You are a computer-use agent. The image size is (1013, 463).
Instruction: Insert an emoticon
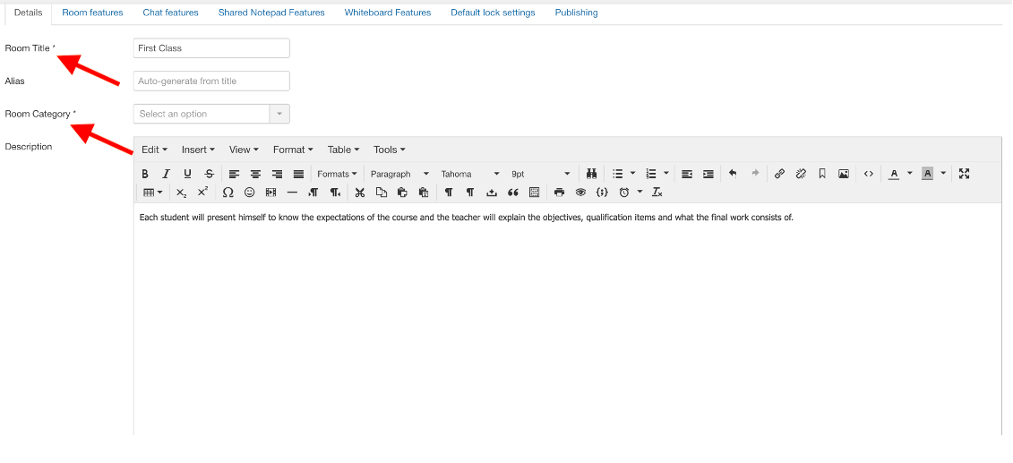click(249, 193)
